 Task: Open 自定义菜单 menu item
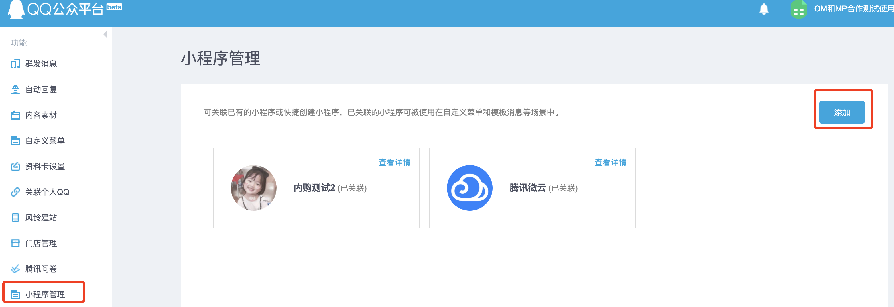[x=45, y=141]
